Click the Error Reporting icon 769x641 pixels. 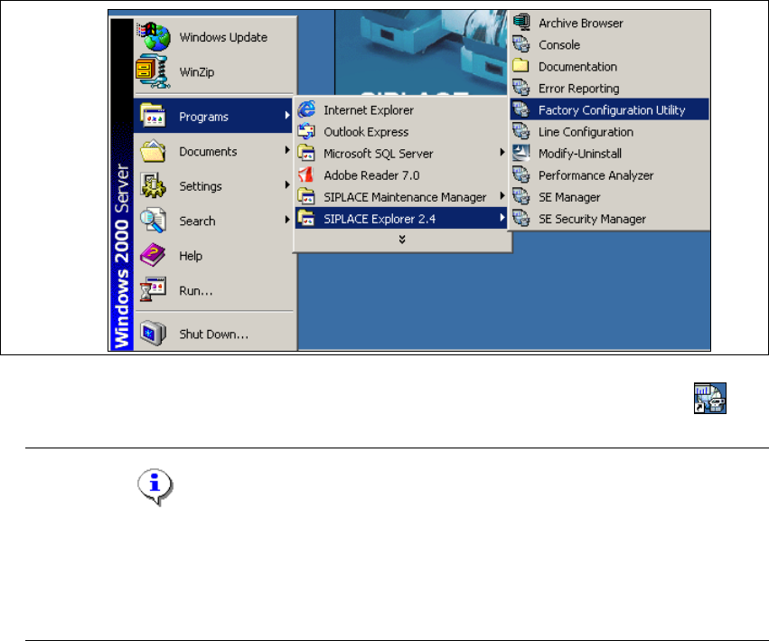click(521, 88)
